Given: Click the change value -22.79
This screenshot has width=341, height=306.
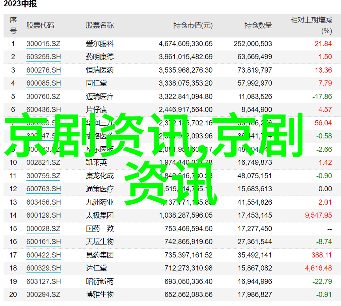Looking at the screenshot, I should click(322, 282).
